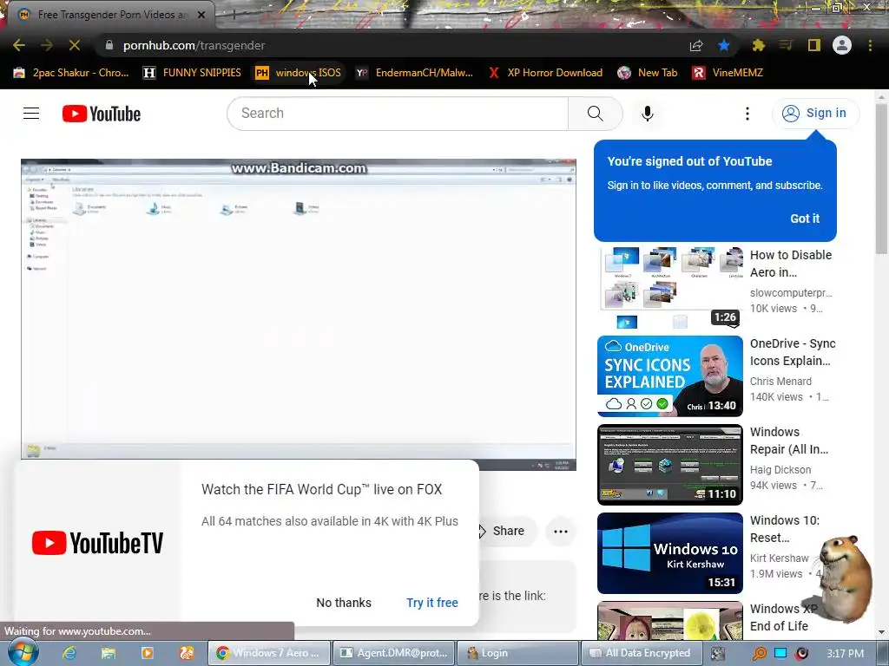Launch Internet Explorer from taskbar
Screen dimensions: 889x666
click(69, 653)
